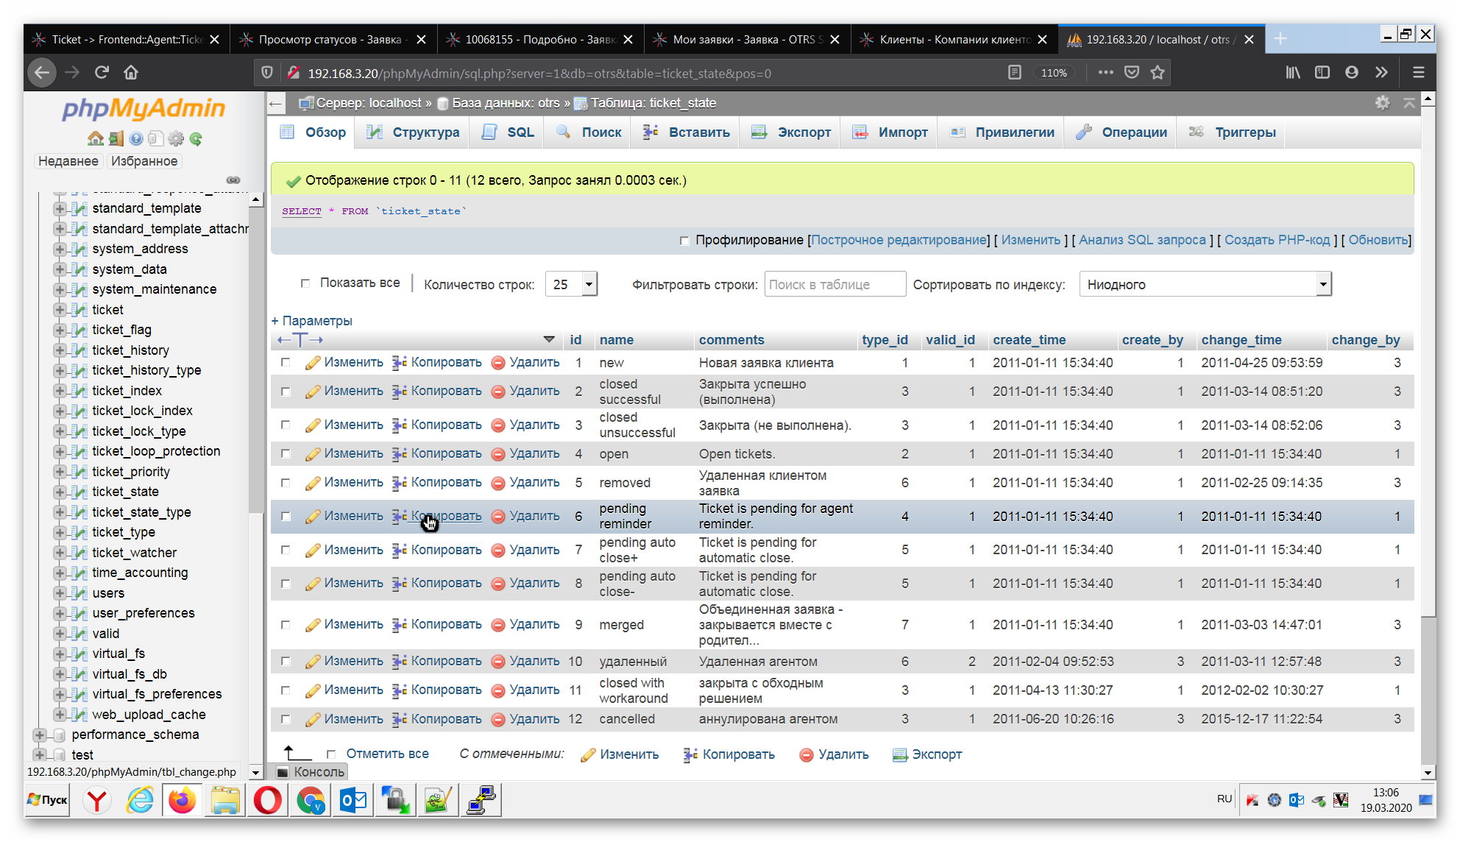Open Chrome from taskbar
This screenshot has width=1460, height=842.
(x=311, y=800)
